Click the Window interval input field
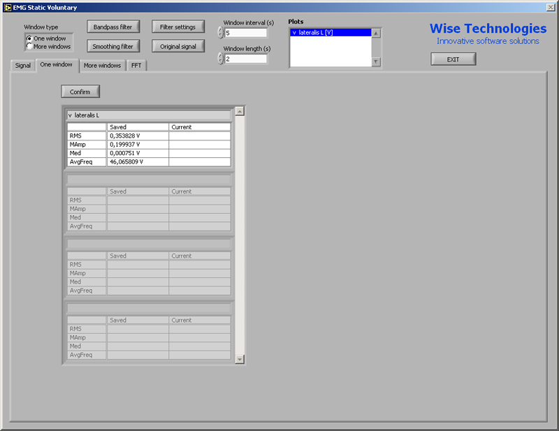This screenshot has width=559, height=431. 246,33
